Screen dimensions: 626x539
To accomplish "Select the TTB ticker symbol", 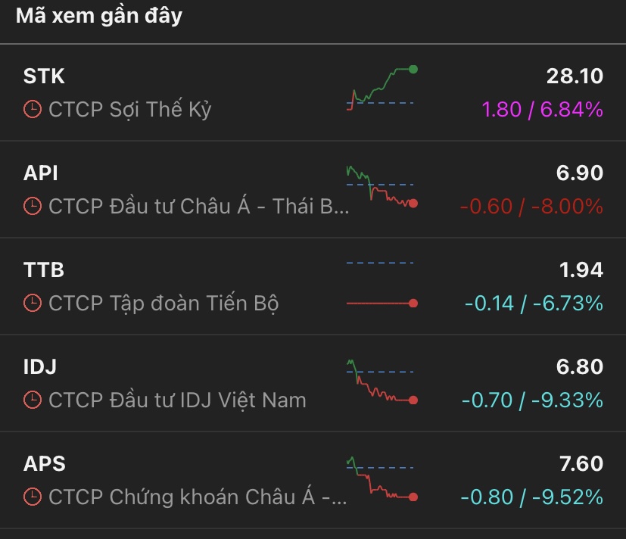I will point(44,270).
